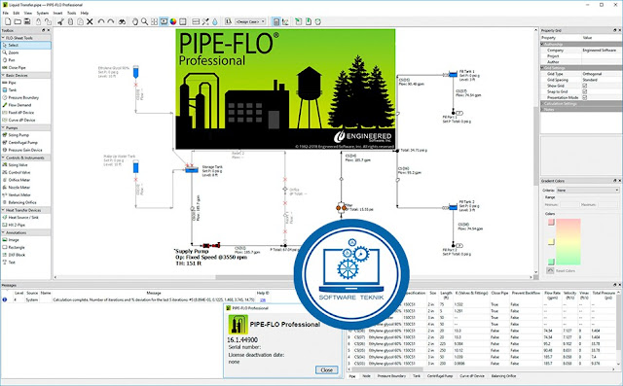Click the Redo arrow in toolbar
The height and width of the screenshot is (386, 623).
[x=111, y=21]
